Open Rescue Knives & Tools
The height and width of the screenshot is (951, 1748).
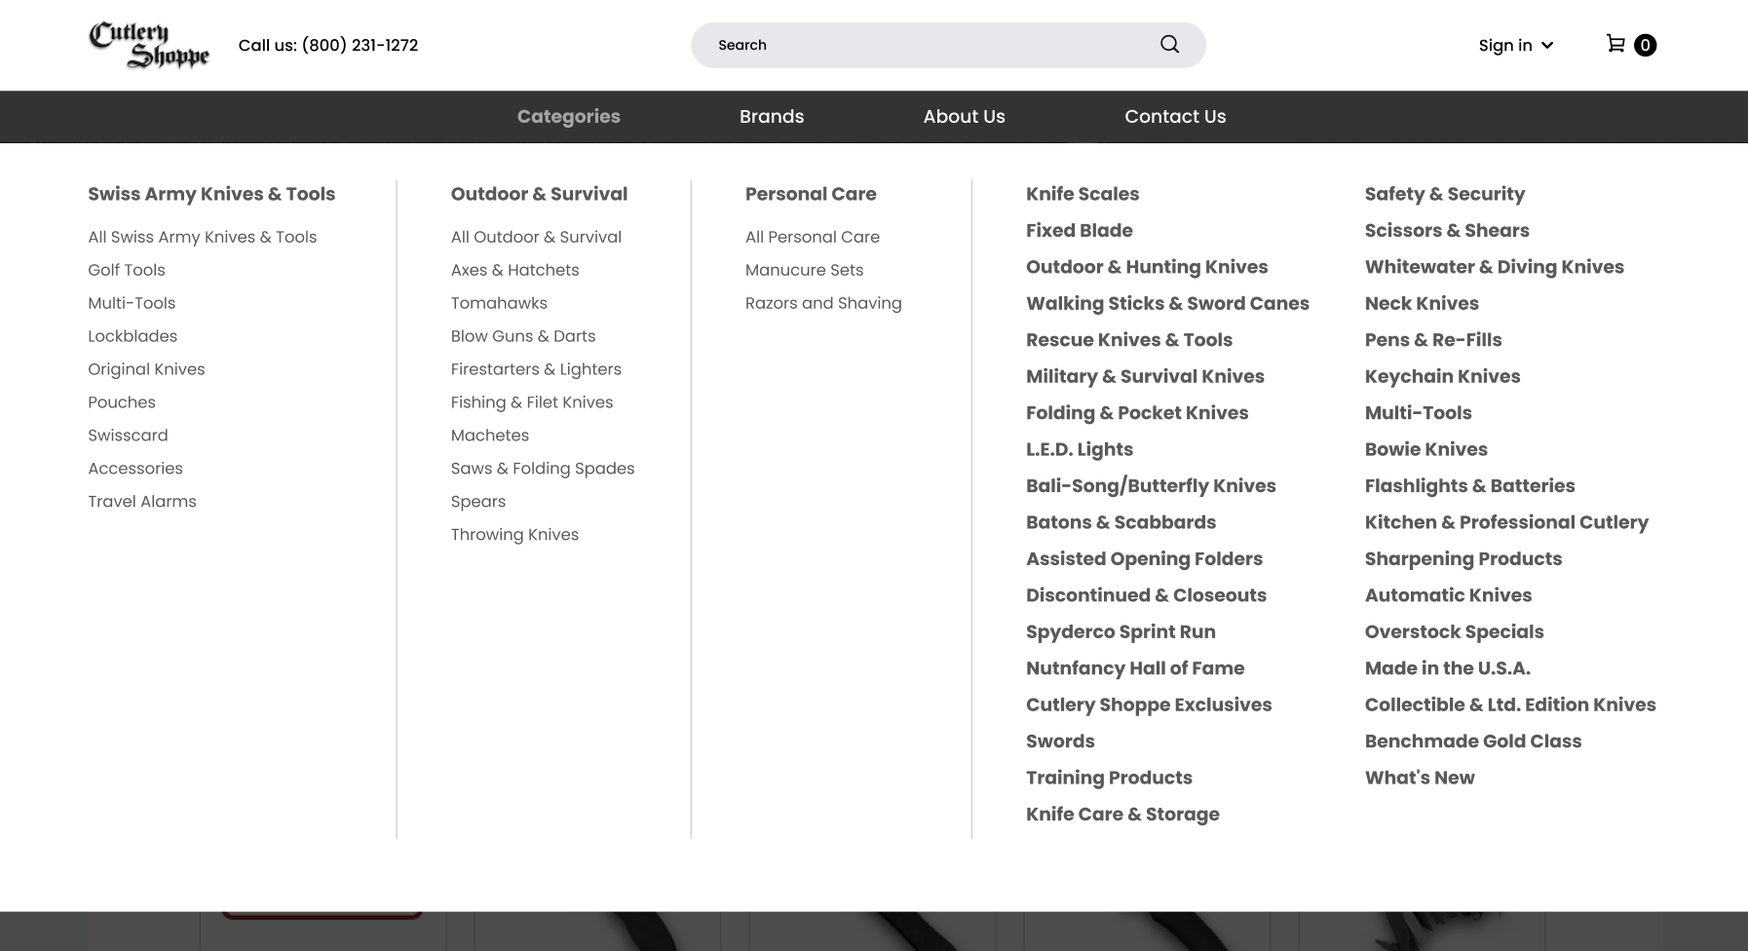coord(1129,340)
